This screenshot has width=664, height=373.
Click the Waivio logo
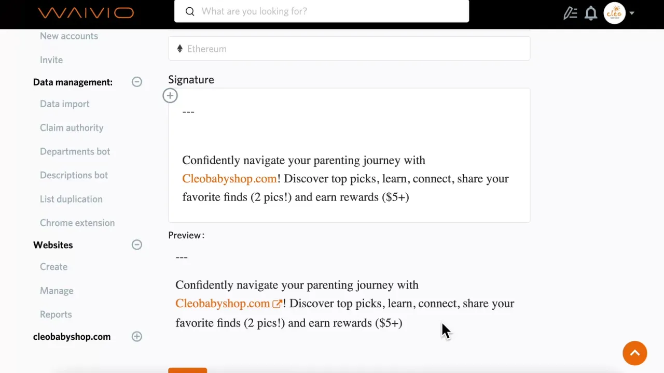click(x=86, y=12)
